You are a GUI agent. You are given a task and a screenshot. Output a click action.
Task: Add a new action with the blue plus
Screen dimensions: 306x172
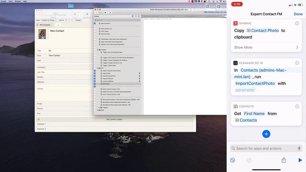tap(266, 134)
